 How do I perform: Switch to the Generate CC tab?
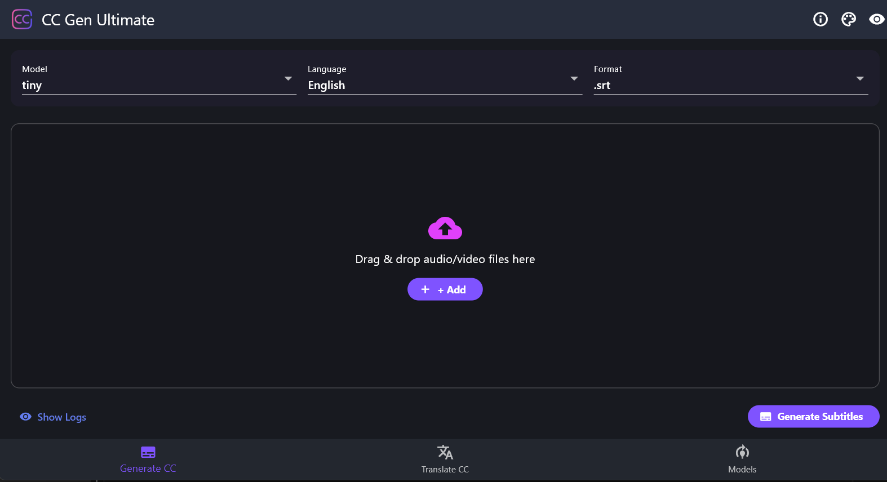tap(148, 460)
